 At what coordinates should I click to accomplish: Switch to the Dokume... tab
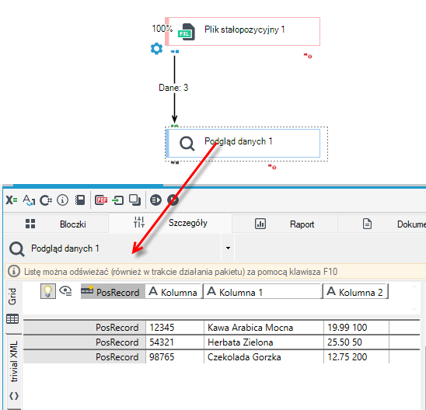click(382, 224)
